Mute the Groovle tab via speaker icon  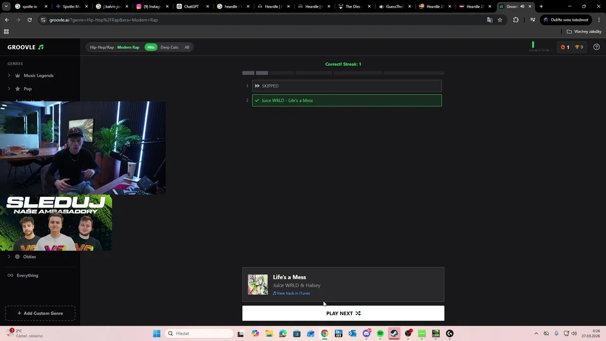(522, 7)
